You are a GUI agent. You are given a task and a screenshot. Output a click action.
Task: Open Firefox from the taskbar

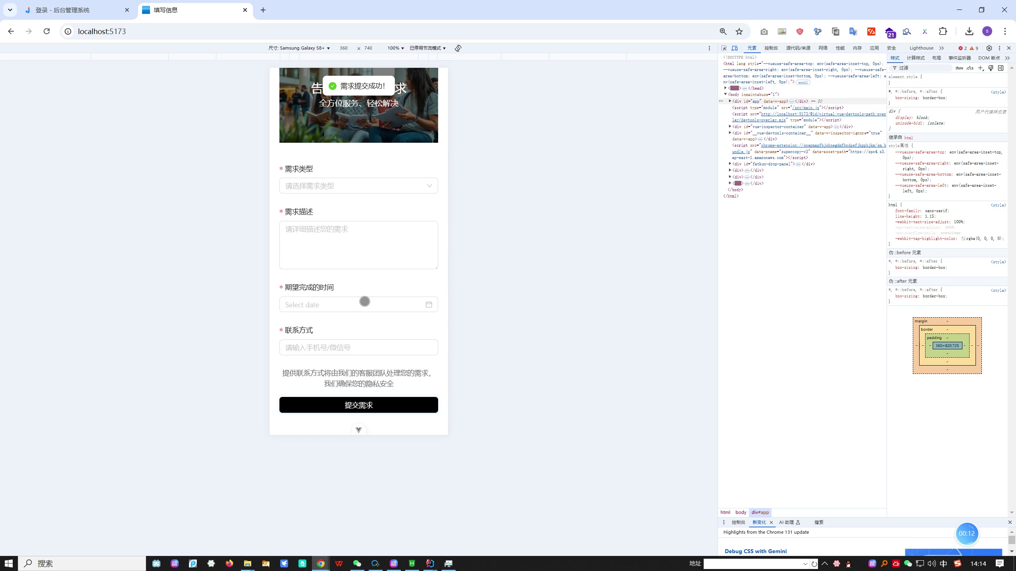[229, 563]
